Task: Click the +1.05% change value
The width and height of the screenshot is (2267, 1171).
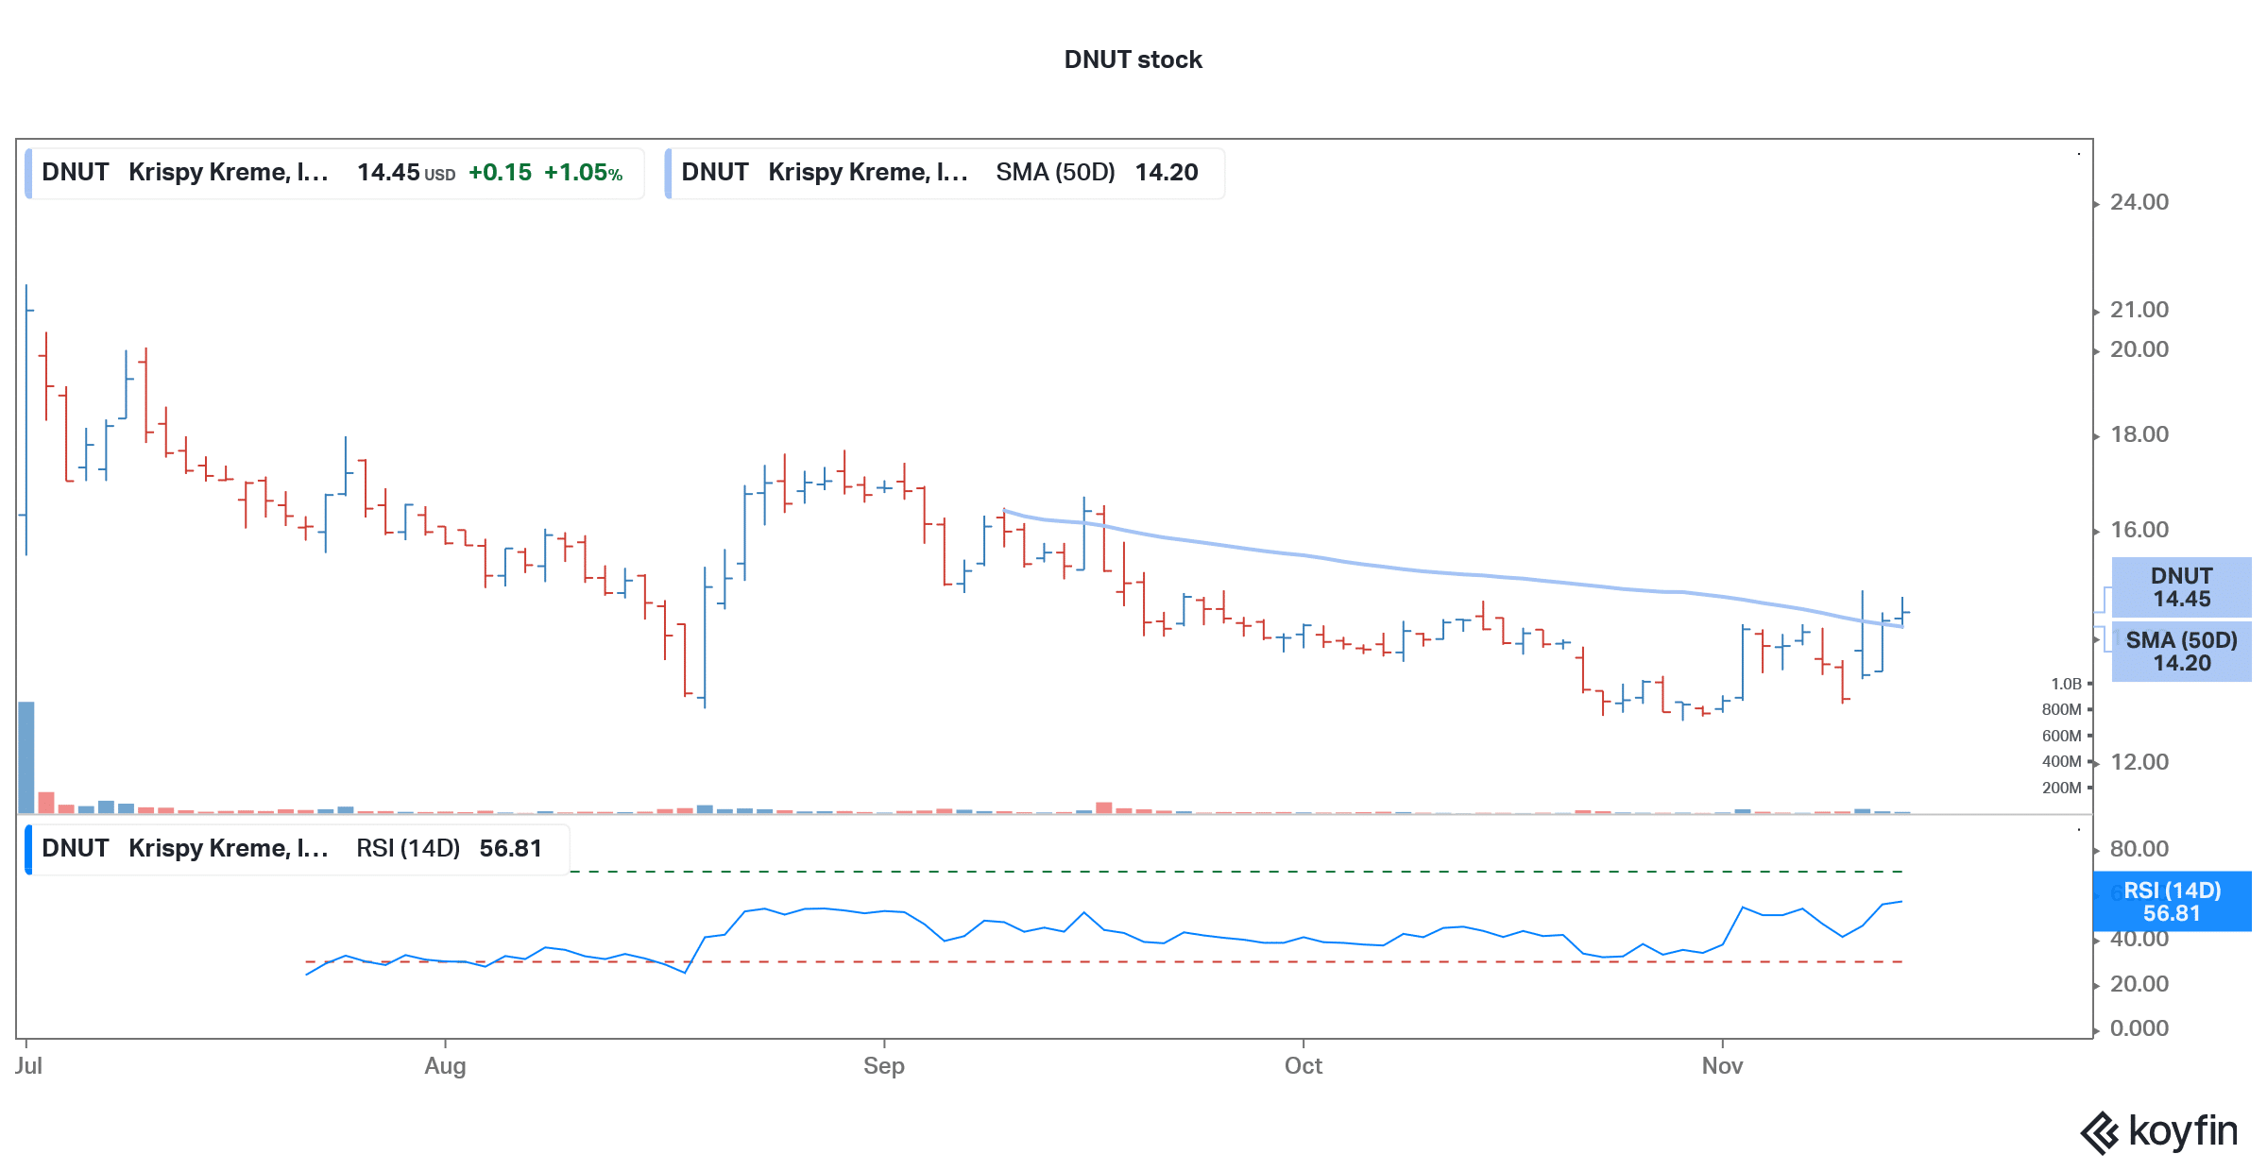Action: click(583, 173)
